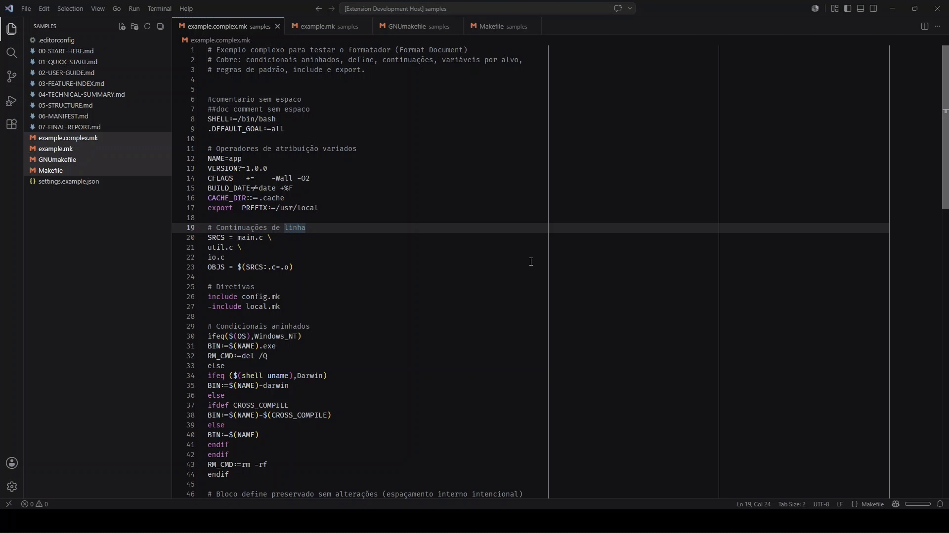Click New File icon in Samples explorer
Viewport: 949px width, 533px height.
click(122, 26)
